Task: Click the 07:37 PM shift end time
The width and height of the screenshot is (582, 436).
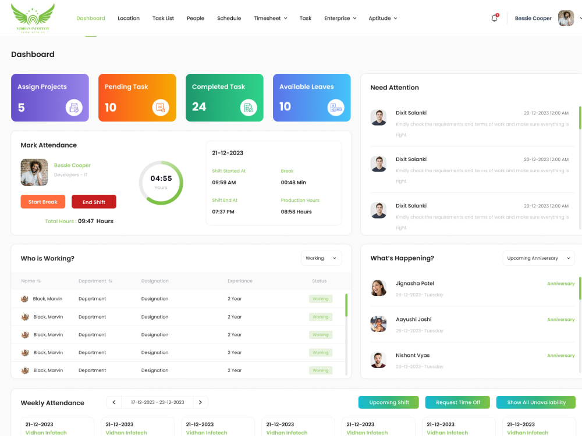Action: pyautogui.click(x=223, y=212)
